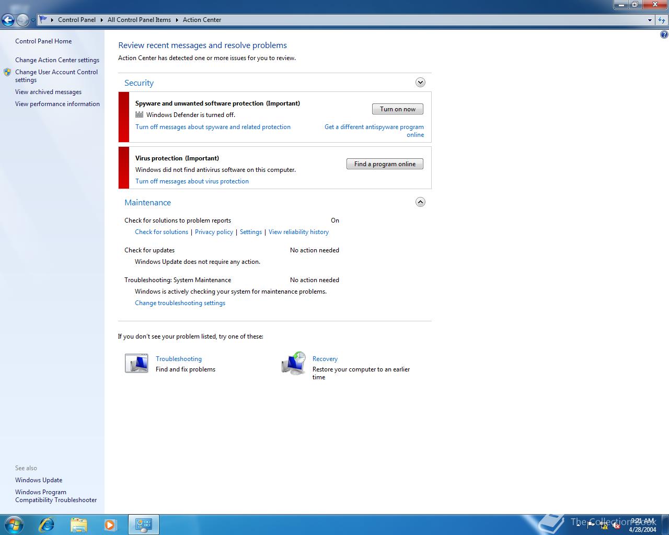Select All Control Panel Items breadcrumb
The width and height of the screenshot is (669, 535).
139,20
